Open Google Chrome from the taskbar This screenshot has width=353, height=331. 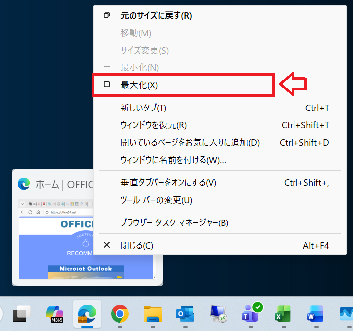coord(120,314)
